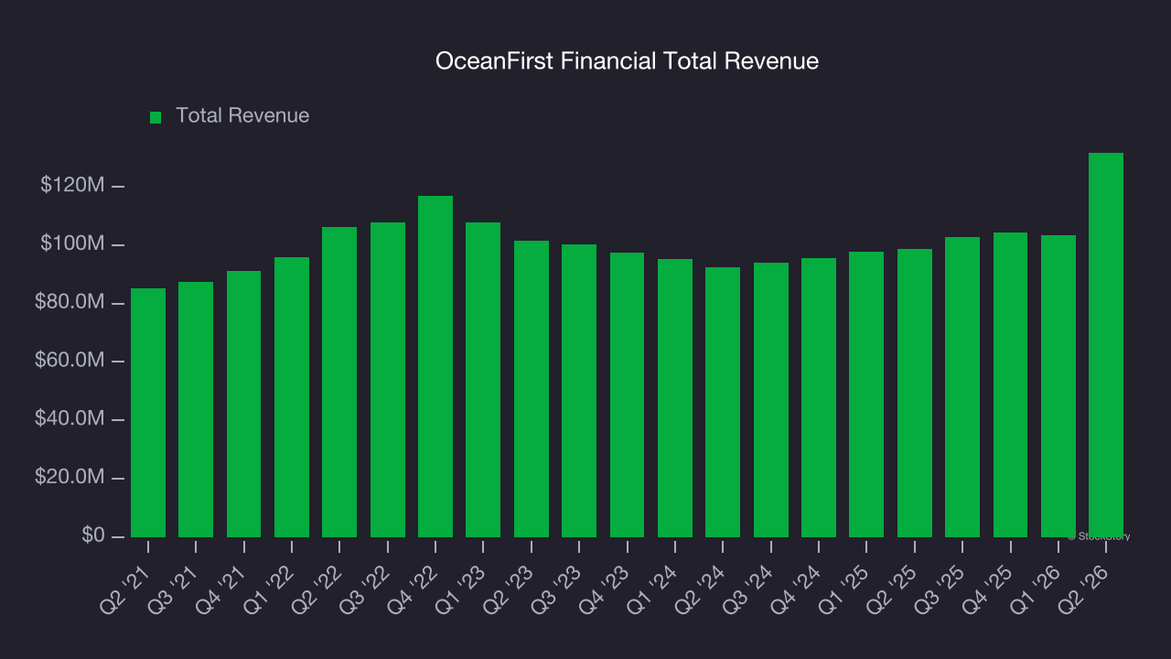Select the Q2 '23 revenue bar
The width and height of the screenshot is (1171, 659).
point(532,389)
